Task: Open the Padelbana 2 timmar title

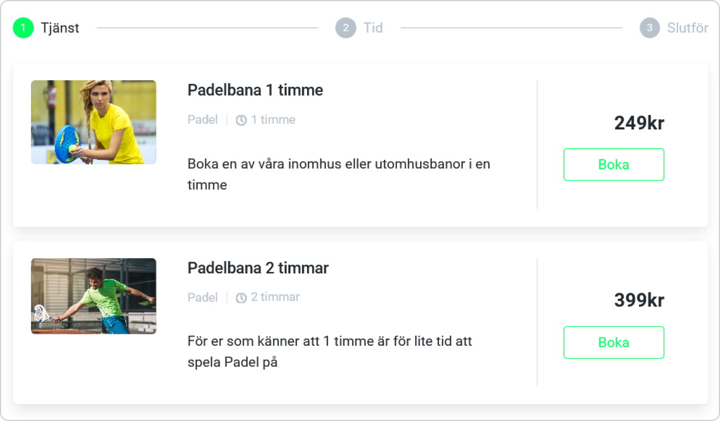Action: [x=258, y=268]
